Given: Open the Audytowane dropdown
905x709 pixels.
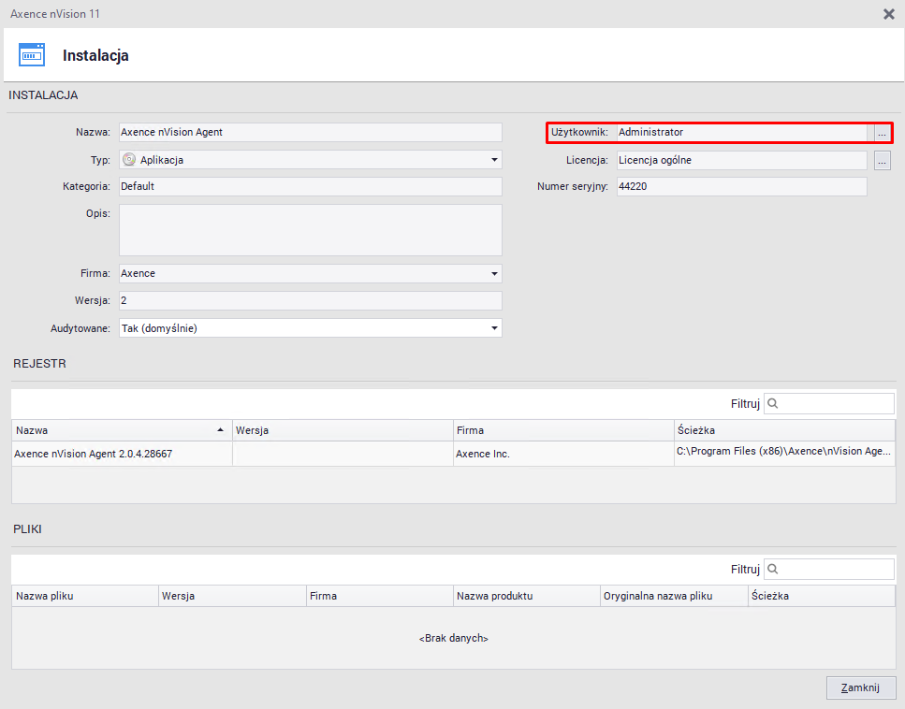Looking at the screenshot, I should [x=494, y=328].
